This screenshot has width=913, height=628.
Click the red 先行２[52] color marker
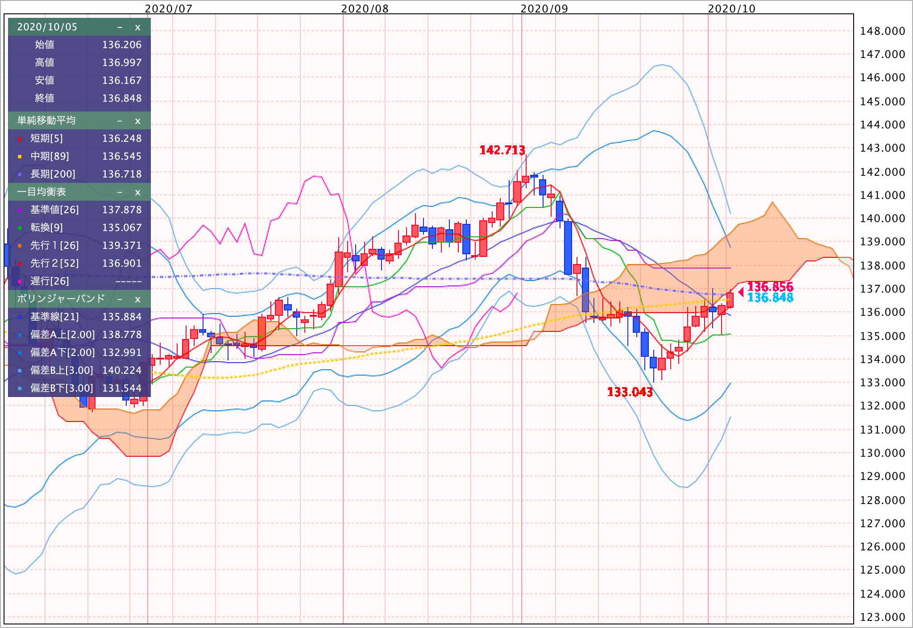(x=20, y=264)
